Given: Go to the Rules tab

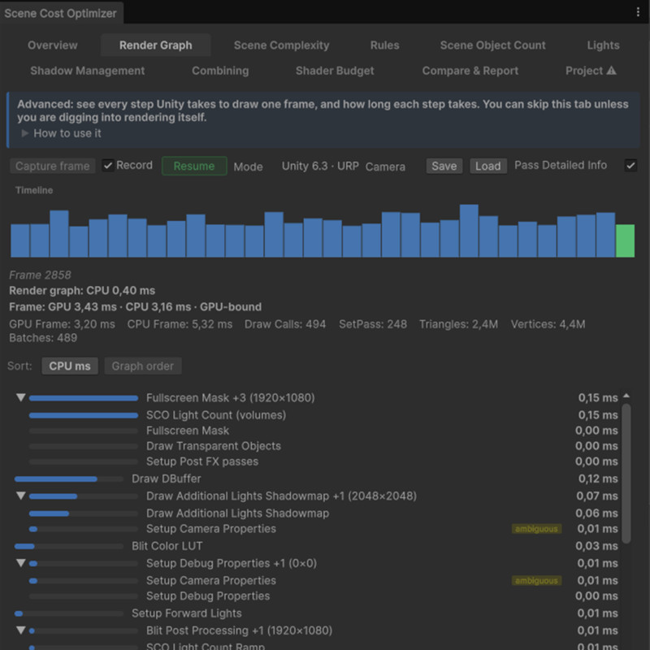Looking at the screenshot, I should [384, 45].
